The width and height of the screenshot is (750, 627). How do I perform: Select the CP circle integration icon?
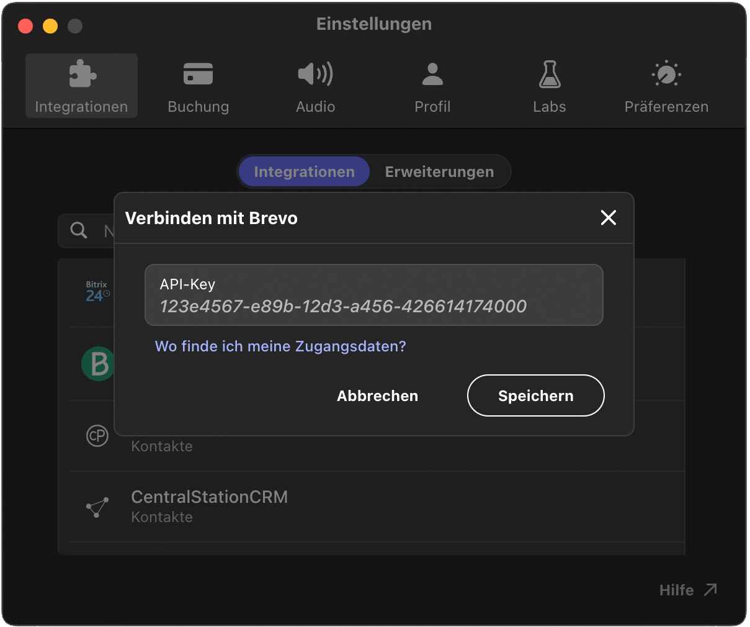coord(97,436)
